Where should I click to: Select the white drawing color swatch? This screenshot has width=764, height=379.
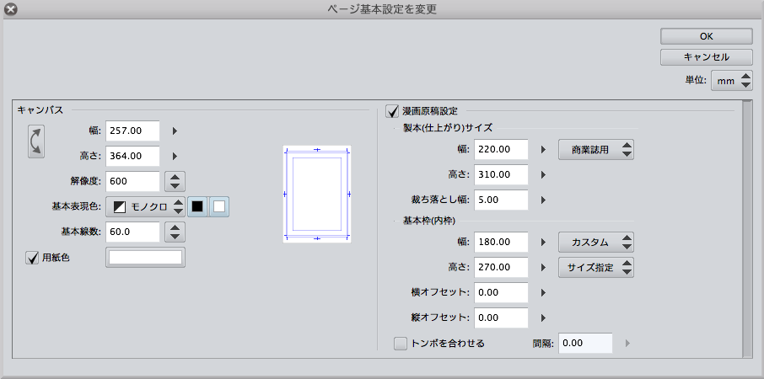[219, 207]
